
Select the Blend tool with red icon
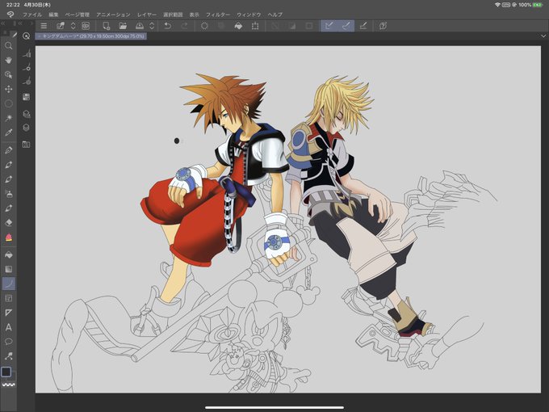click(8, 238)
